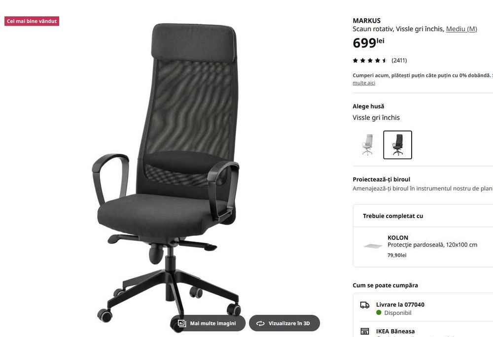Follow the multe aici financing link
The width and height of the screenshot is (493, 337).
point(364,83)
